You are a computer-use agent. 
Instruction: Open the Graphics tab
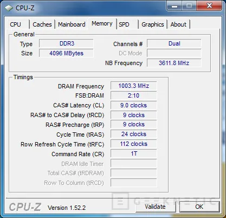(153, 24)
